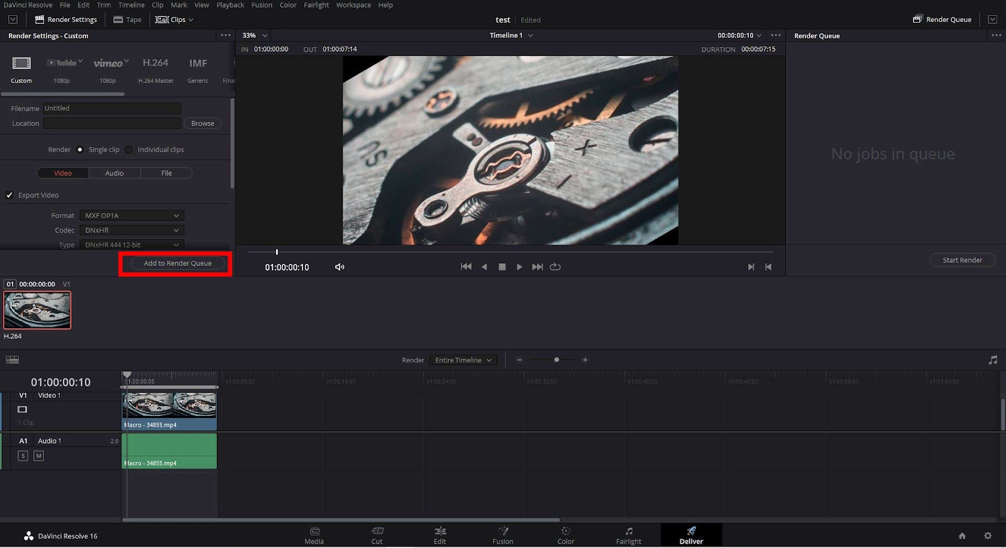Select the IMF Generic preset
This screenshot has width=1006, height=548.
[198, 63]
